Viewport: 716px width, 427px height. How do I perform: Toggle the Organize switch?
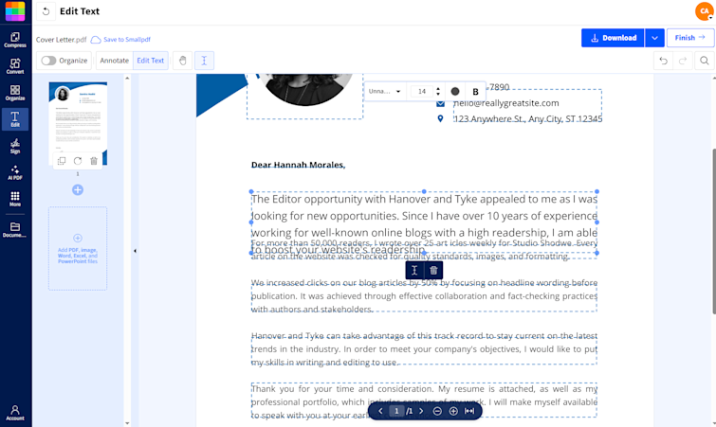click(x=48, y=61)
